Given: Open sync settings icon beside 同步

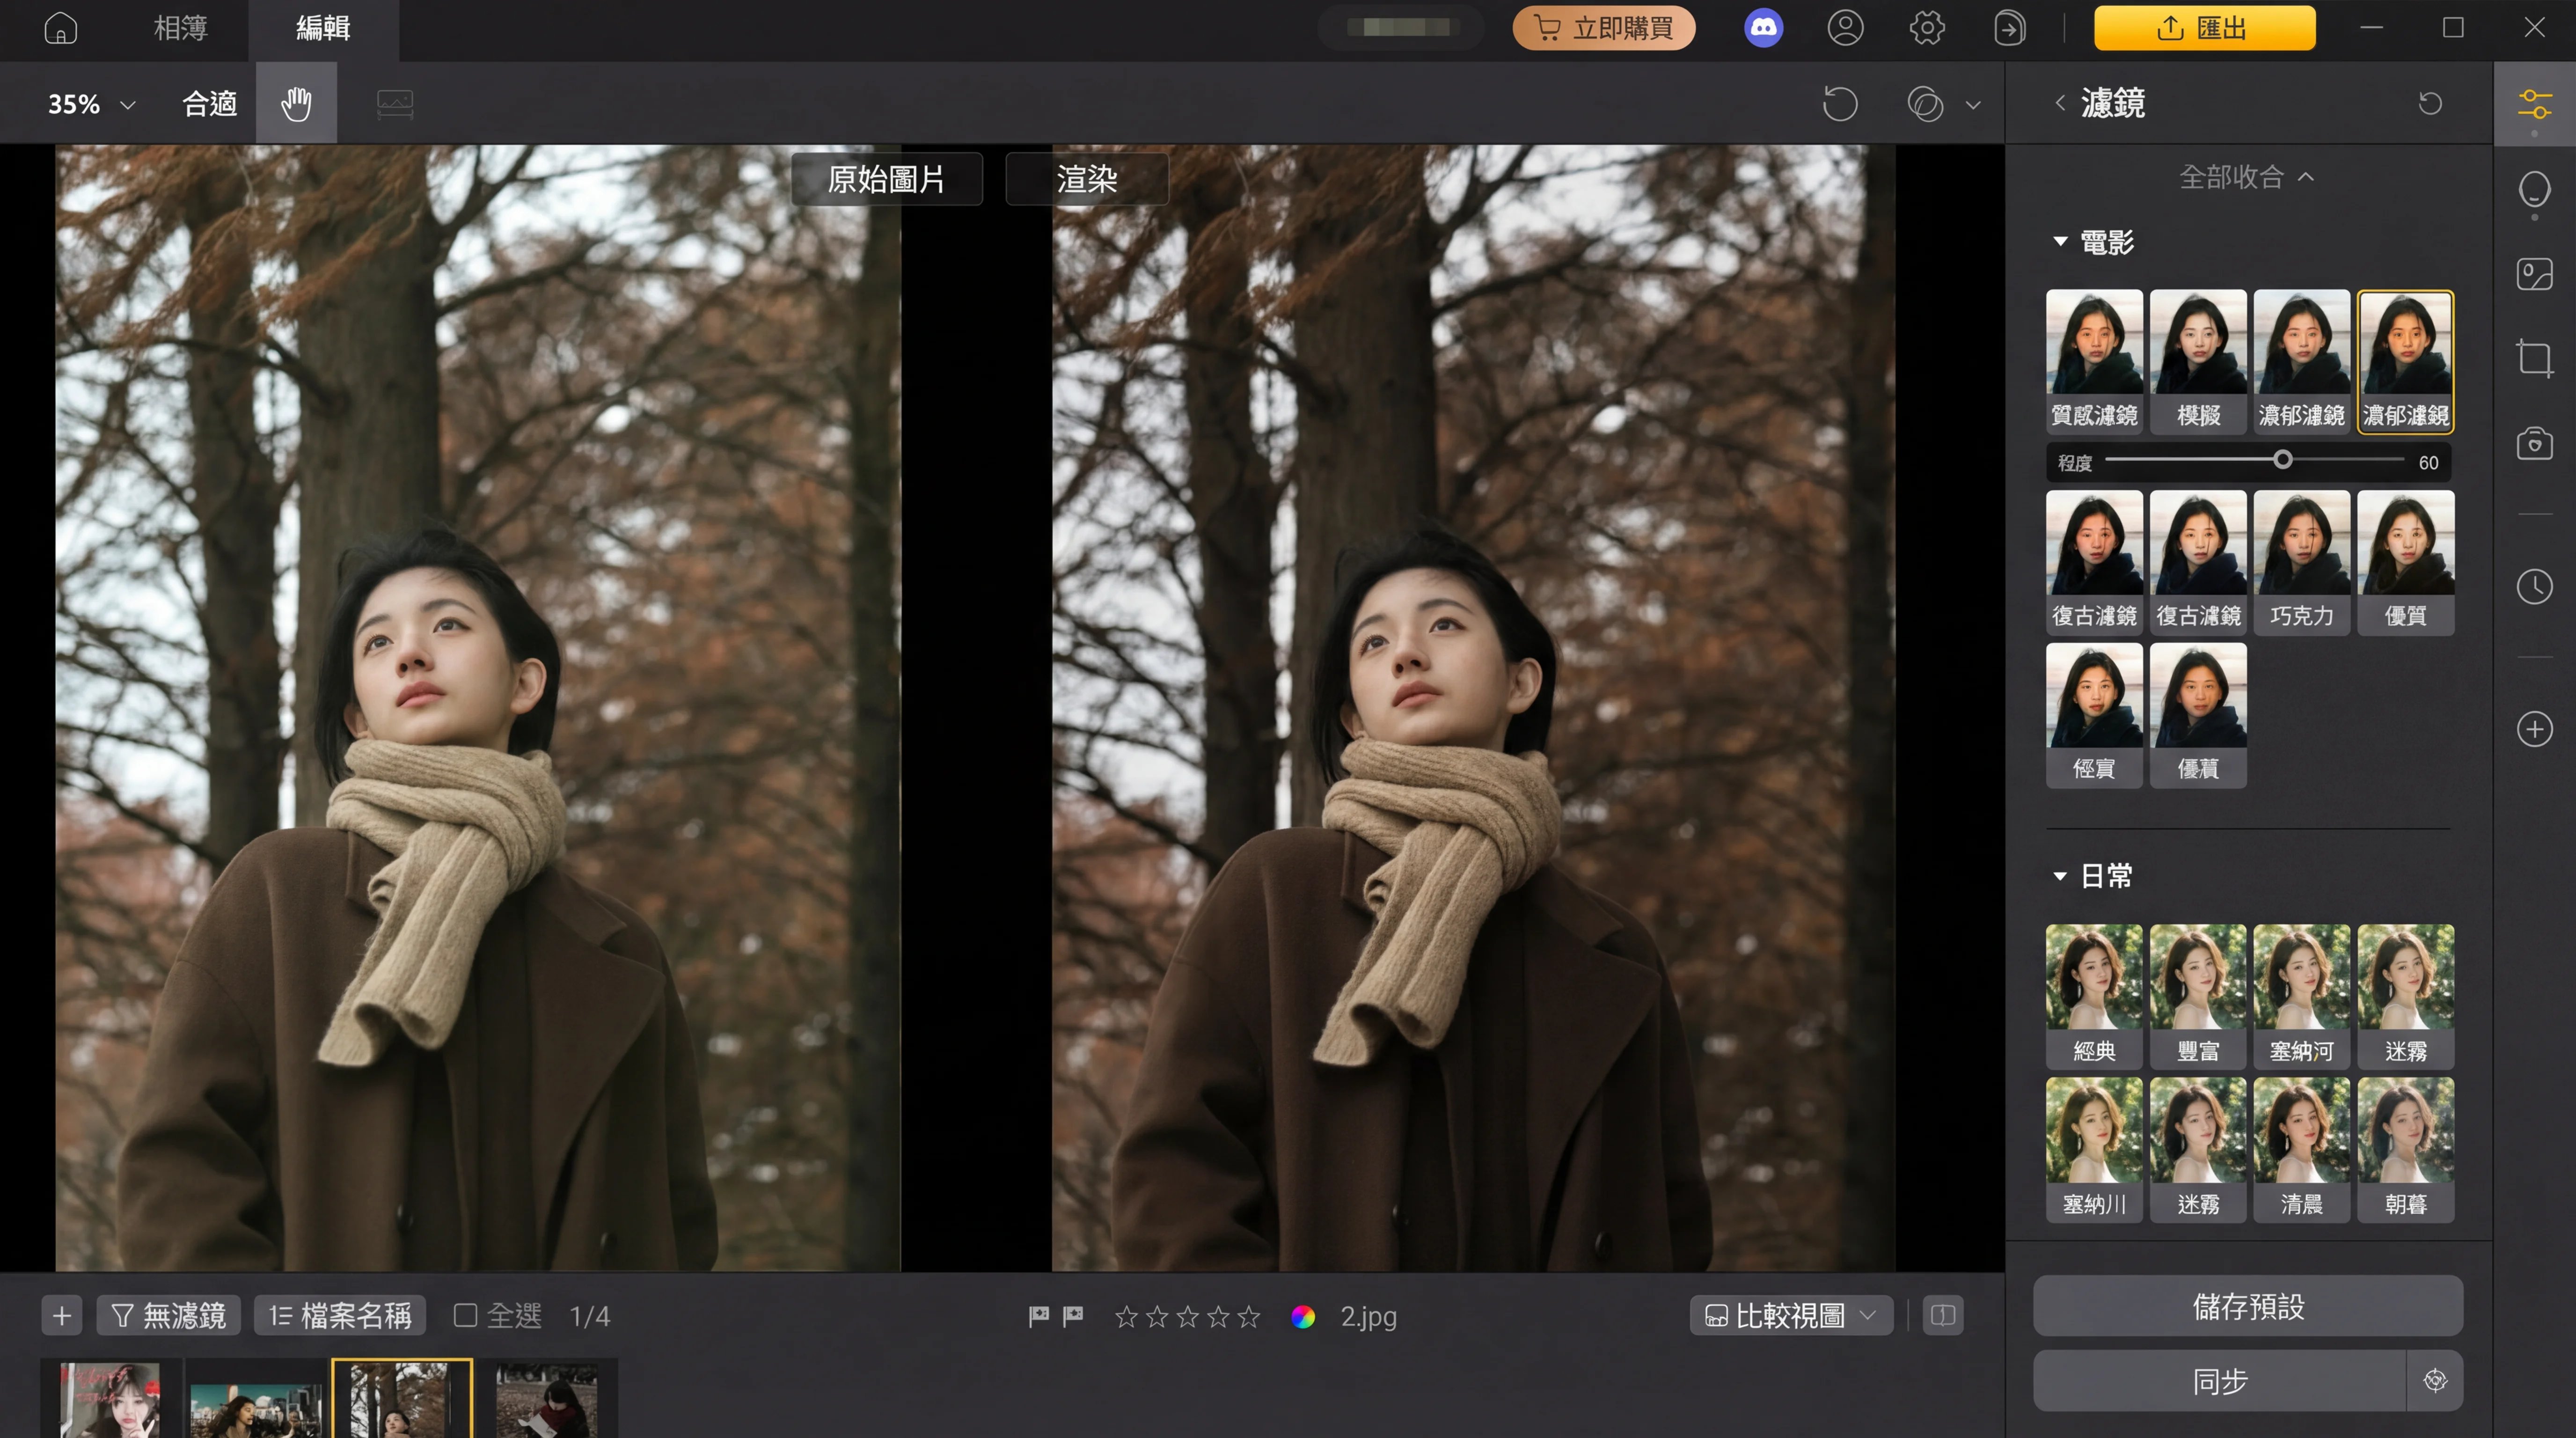Looking at the screenshot, I should pyautogui.click(x=2435, y=1381).
